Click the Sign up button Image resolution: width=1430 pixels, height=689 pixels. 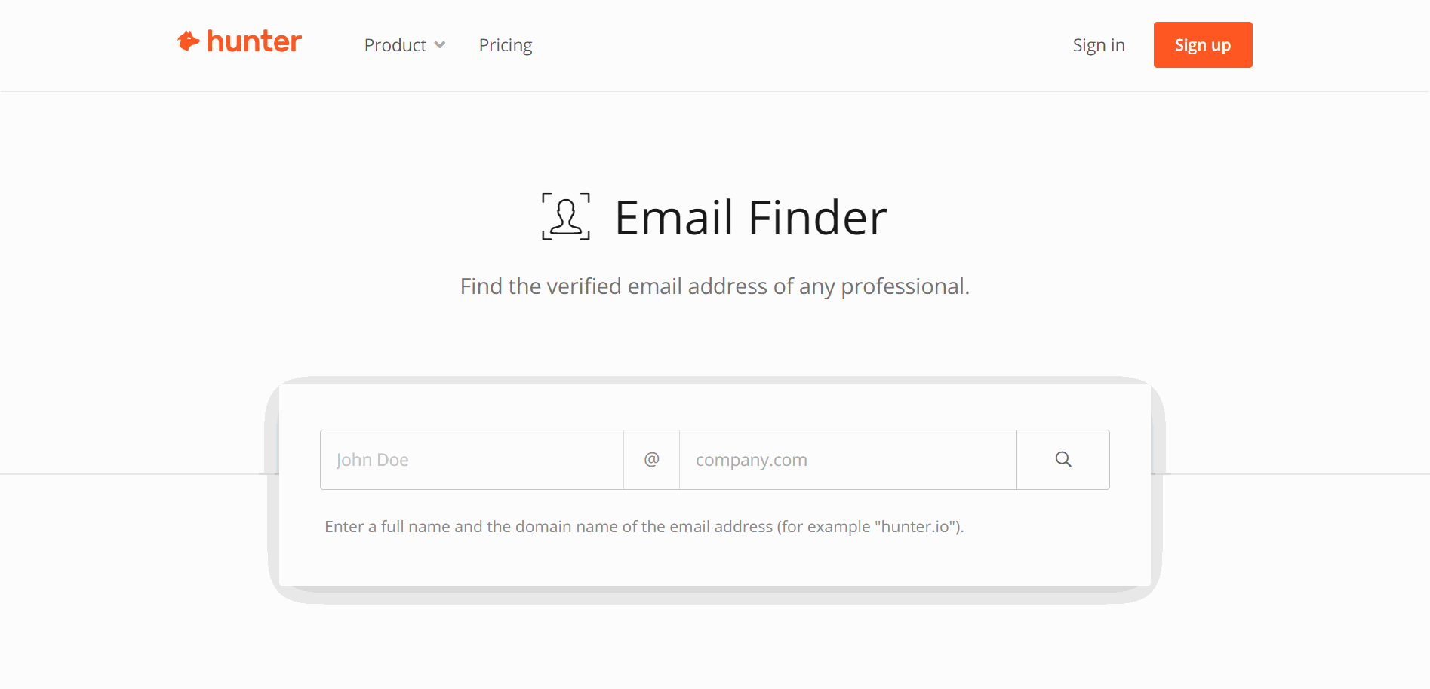[x=1202, y=44]
